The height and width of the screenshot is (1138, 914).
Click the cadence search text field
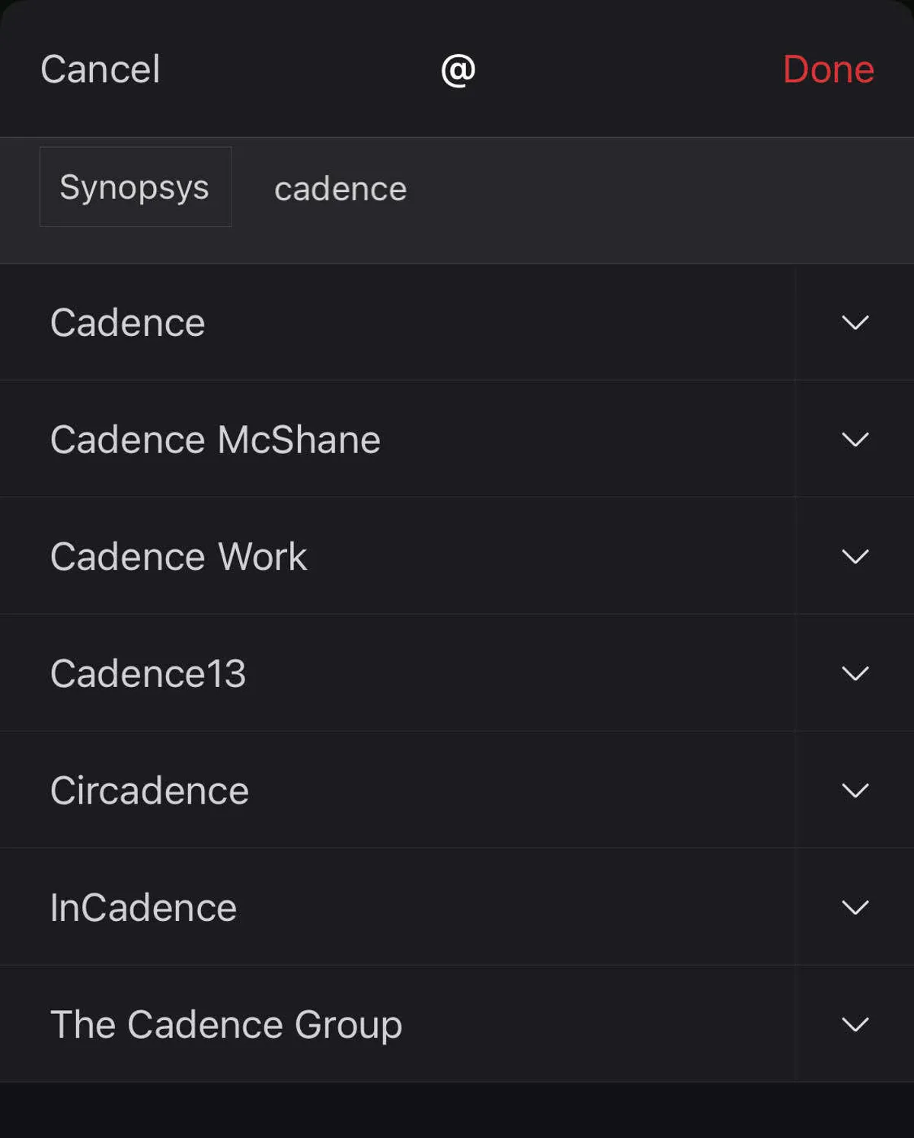point(340,189)
